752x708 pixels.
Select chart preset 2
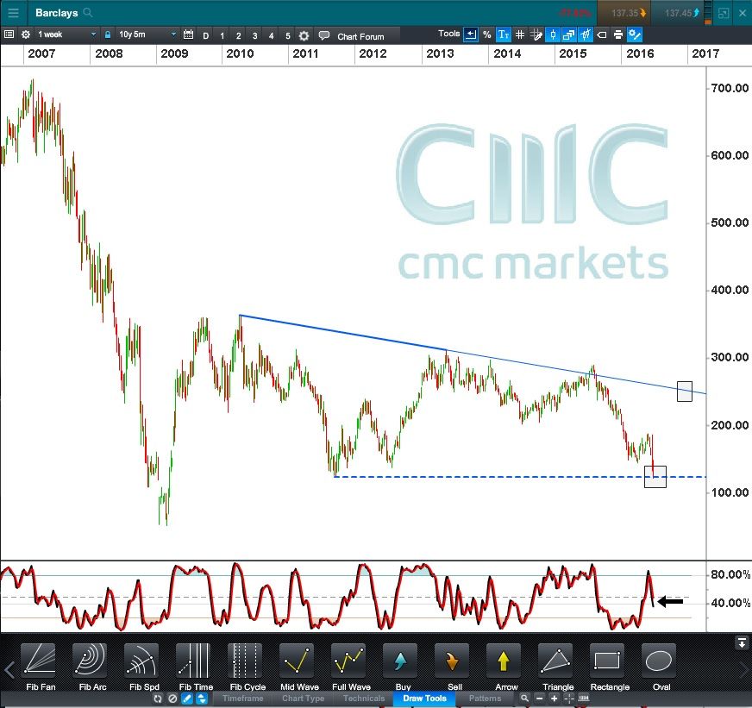coord(238,35)
